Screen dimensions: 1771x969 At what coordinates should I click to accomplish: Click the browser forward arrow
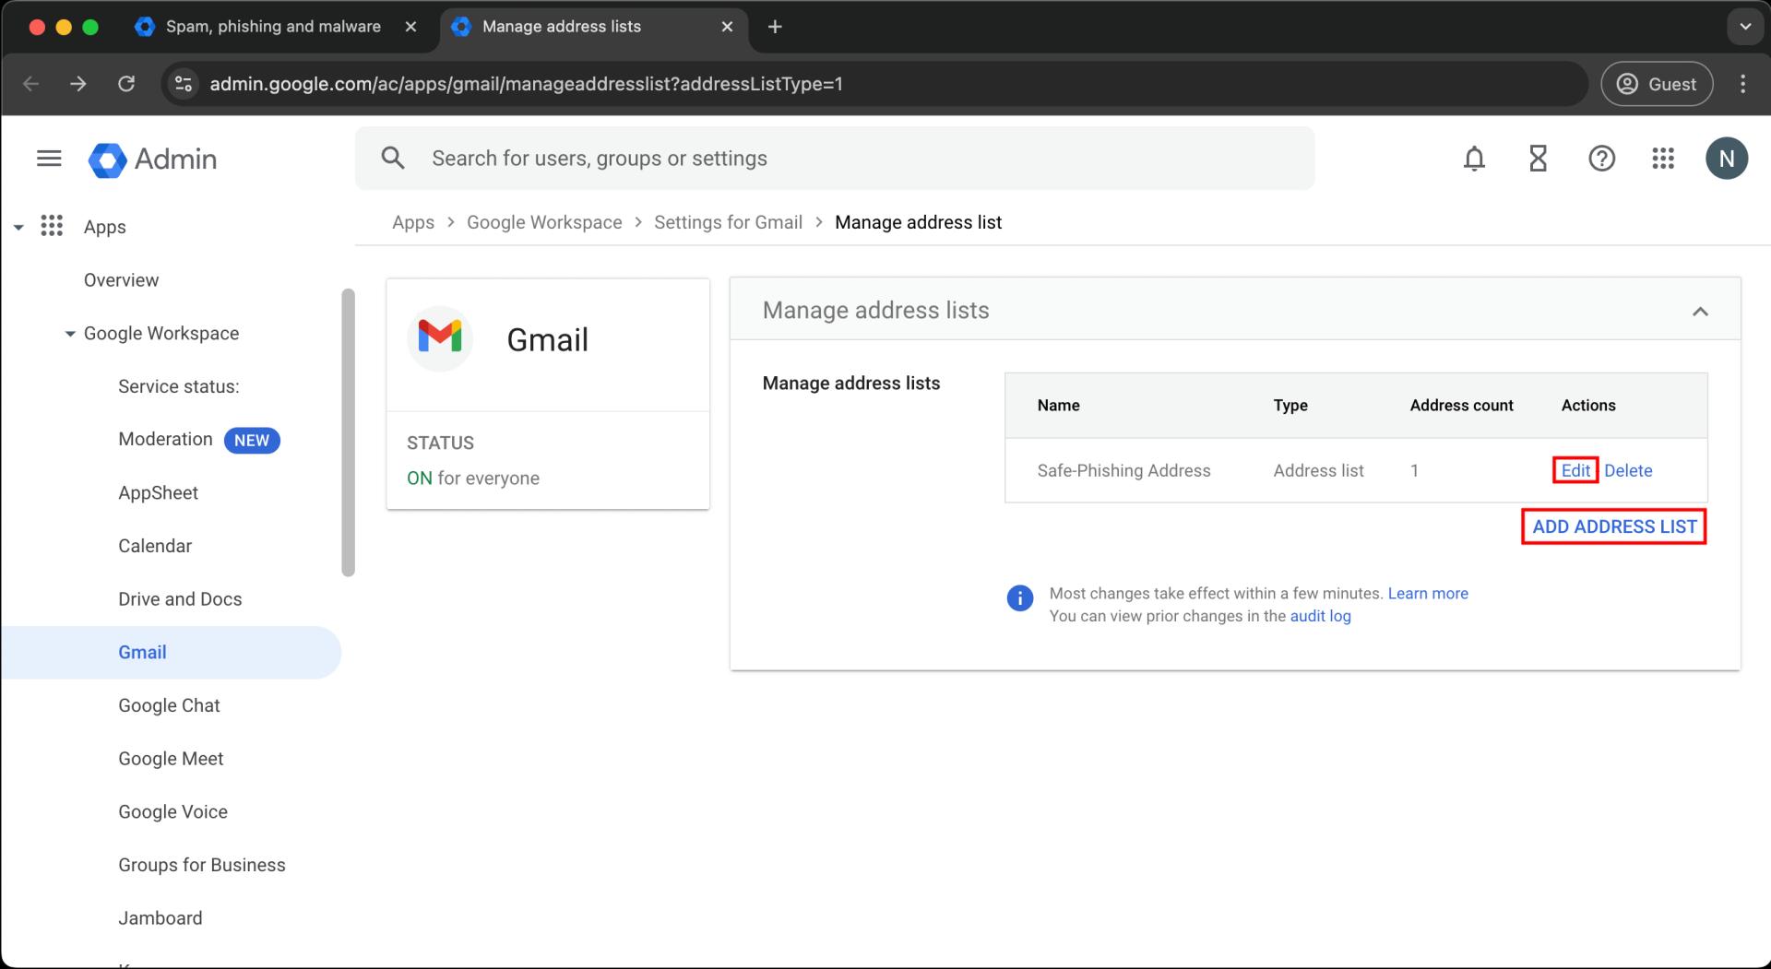click(x=78, y=84)
